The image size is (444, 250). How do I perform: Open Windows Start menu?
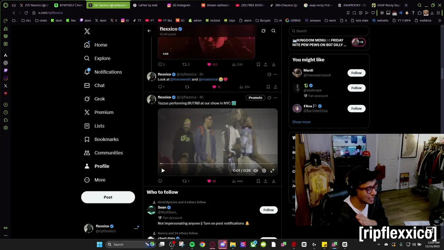coord(100,244)
